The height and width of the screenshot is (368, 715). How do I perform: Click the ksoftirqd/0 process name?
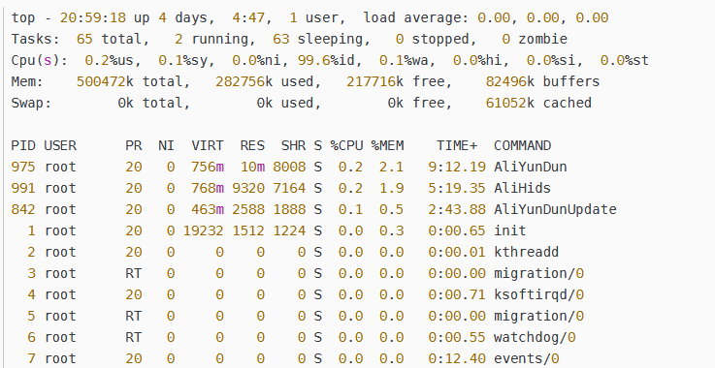538,294
